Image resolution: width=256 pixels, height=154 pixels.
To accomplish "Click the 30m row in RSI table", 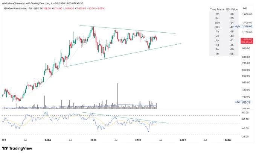I will click(x=224, y=27).
